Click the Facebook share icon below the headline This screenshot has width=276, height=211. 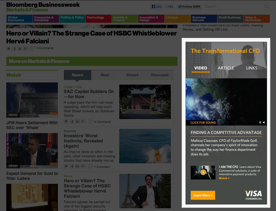point(14,48)
